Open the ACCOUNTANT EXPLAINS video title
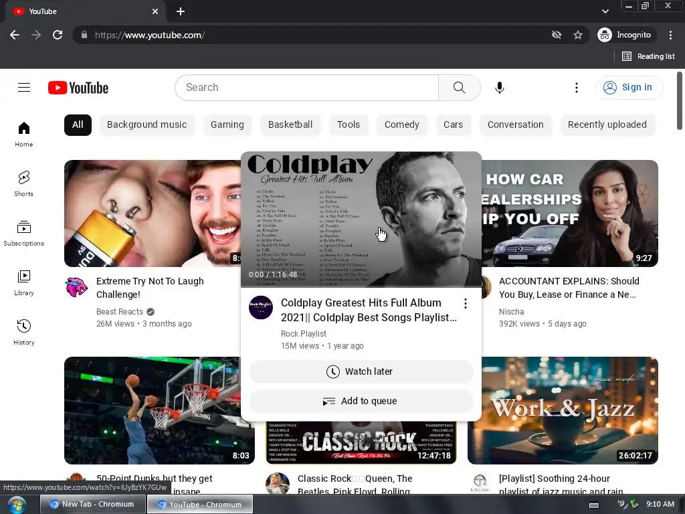The width and height of the screenshot is (685, 514). 569,288
